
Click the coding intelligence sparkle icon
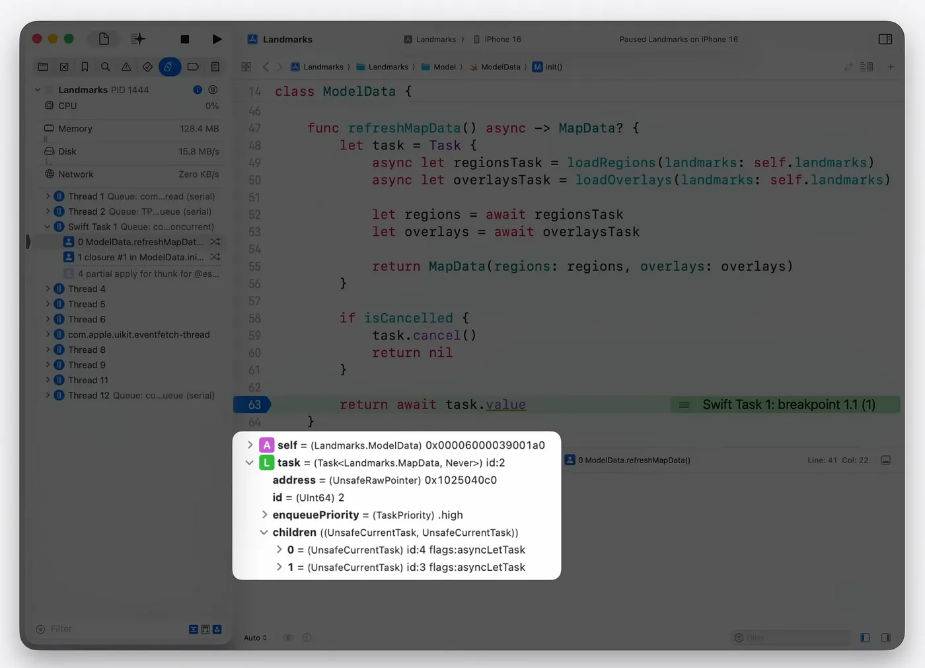[x=137, y=39]
